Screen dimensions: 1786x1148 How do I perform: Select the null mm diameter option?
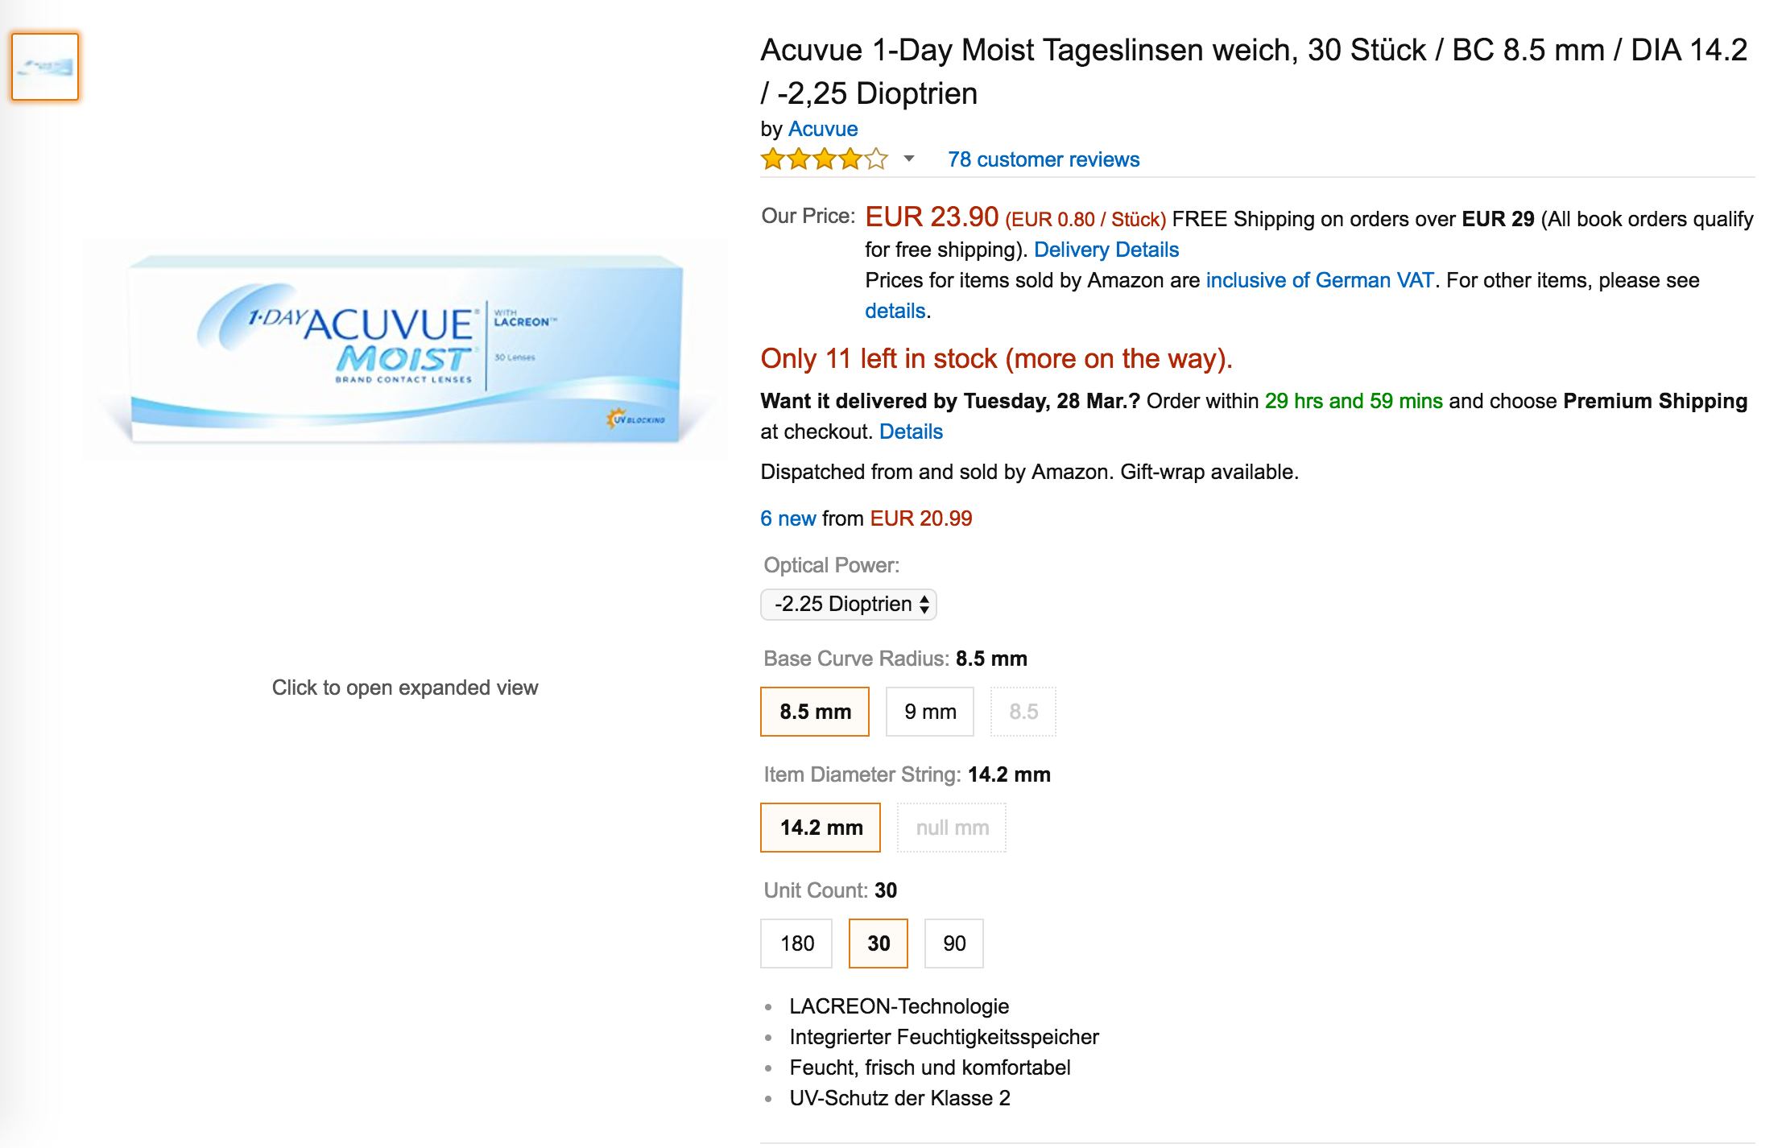point(952,828)
